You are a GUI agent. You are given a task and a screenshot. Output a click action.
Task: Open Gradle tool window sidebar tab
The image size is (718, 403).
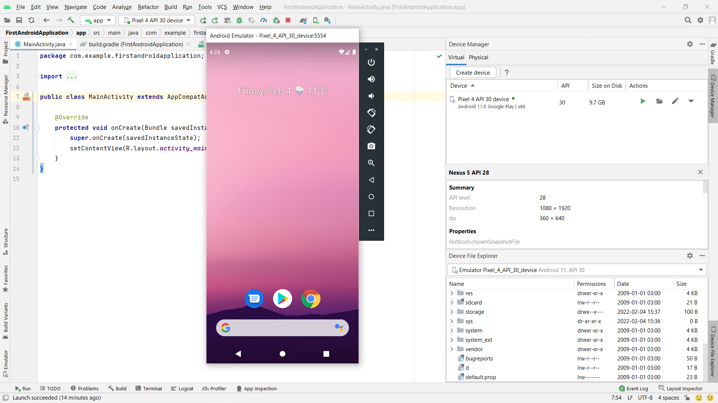point(713,53)
